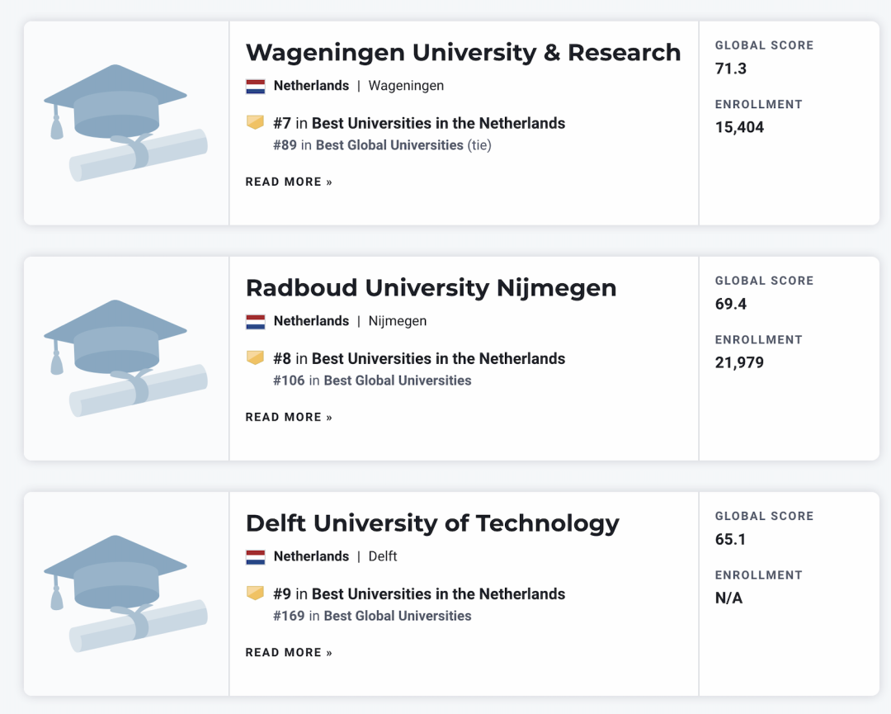Open Best Global Universities #106 link
891x714 pixels.
pos(398,381)
